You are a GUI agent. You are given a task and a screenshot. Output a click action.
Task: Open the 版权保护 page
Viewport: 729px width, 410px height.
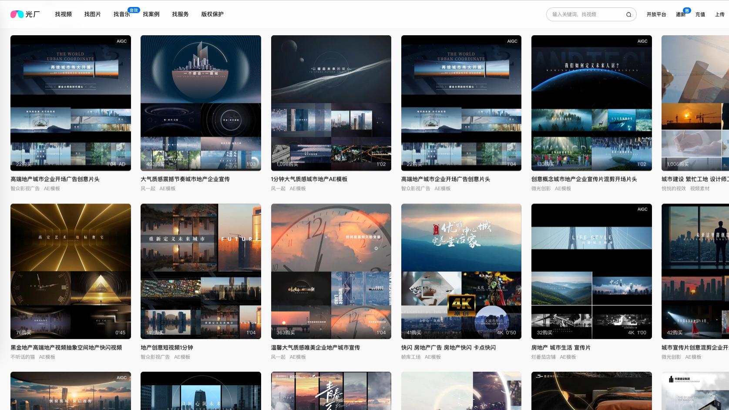[212, 14]
